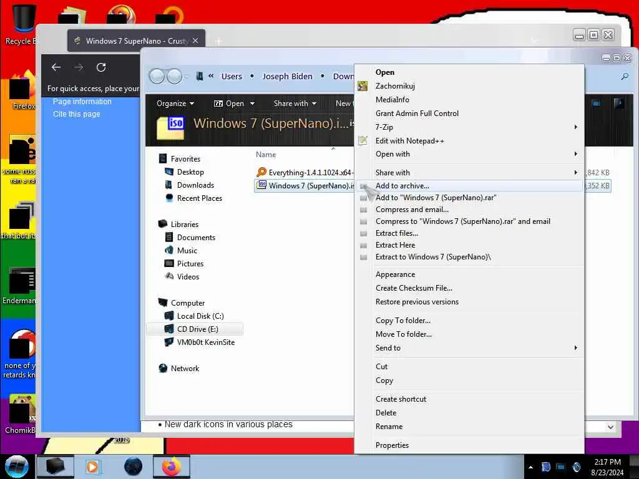Reload the browser page
The image size is (639, 479).
(101, 67)
